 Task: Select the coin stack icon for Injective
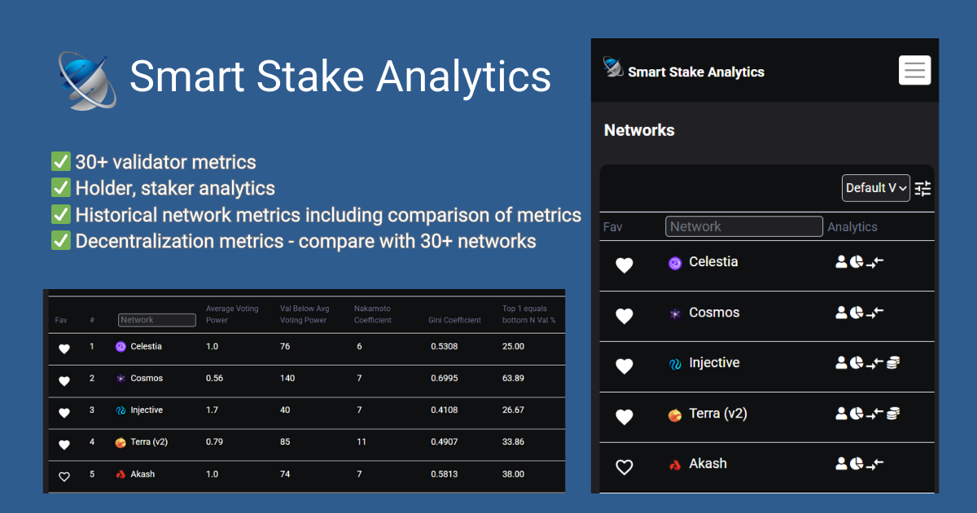(892, 363)
